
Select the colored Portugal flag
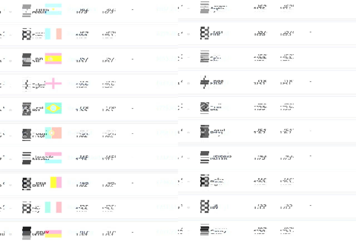53,133
